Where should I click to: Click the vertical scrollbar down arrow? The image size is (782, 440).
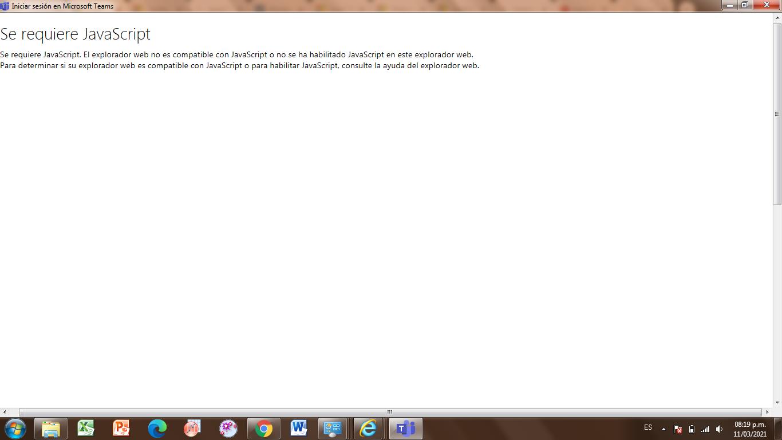click(x=777, y=403)
